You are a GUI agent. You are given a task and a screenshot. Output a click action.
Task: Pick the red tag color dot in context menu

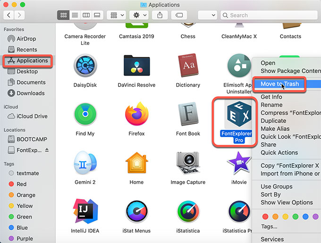point(265,217)
